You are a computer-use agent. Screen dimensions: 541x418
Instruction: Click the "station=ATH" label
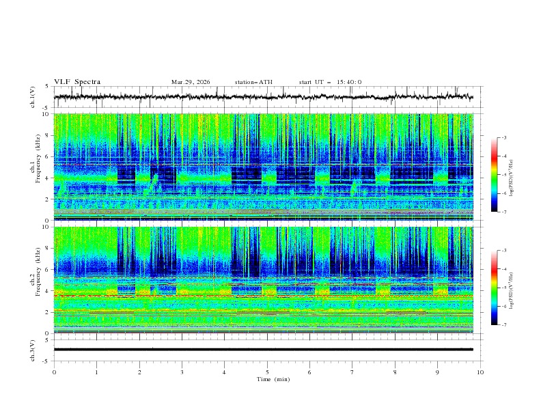[253, 82]
